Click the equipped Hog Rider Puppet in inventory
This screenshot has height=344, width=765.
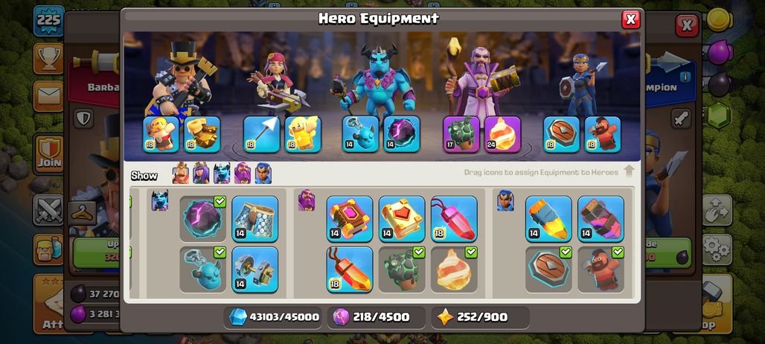point(601,270)
